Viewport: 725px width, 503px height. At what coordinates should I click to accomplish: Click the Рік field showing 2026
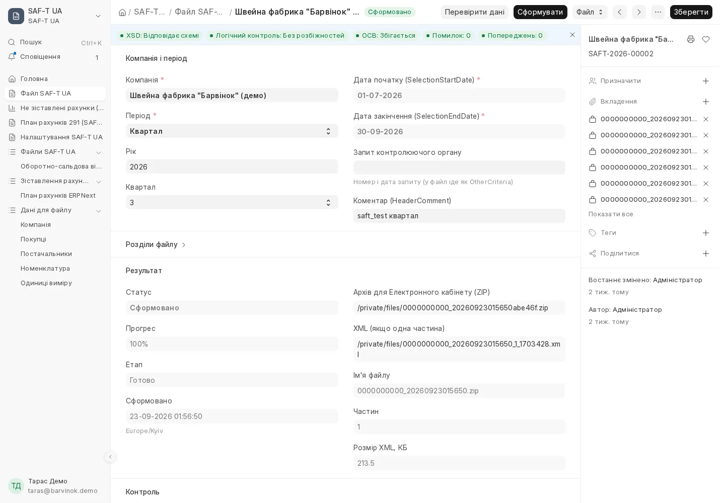pyautogui.click(x=232, y=166)
